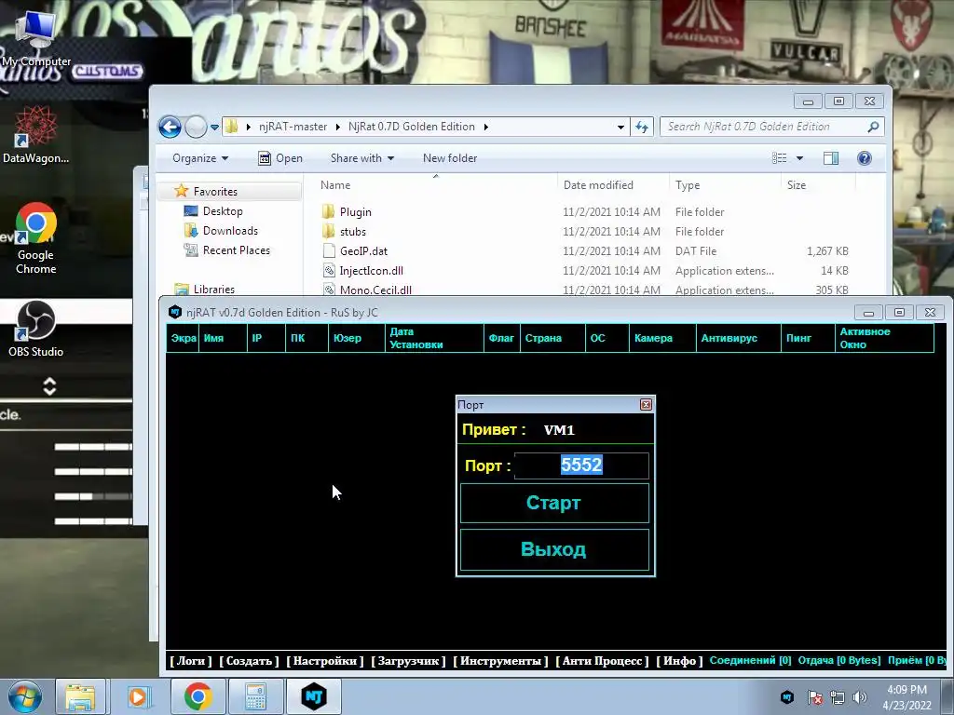The height and width of the screenshot is (715, 954).
Task: Click the port number field showing 5552
Action: click(581, 465)
